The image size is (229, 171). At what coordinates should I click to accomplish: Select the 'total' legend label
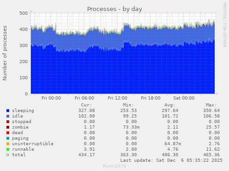19,155
